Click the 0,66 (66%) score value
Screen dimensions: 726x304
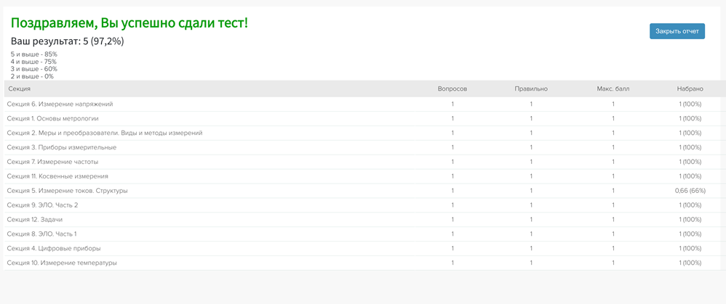click(x=690, y=191)
